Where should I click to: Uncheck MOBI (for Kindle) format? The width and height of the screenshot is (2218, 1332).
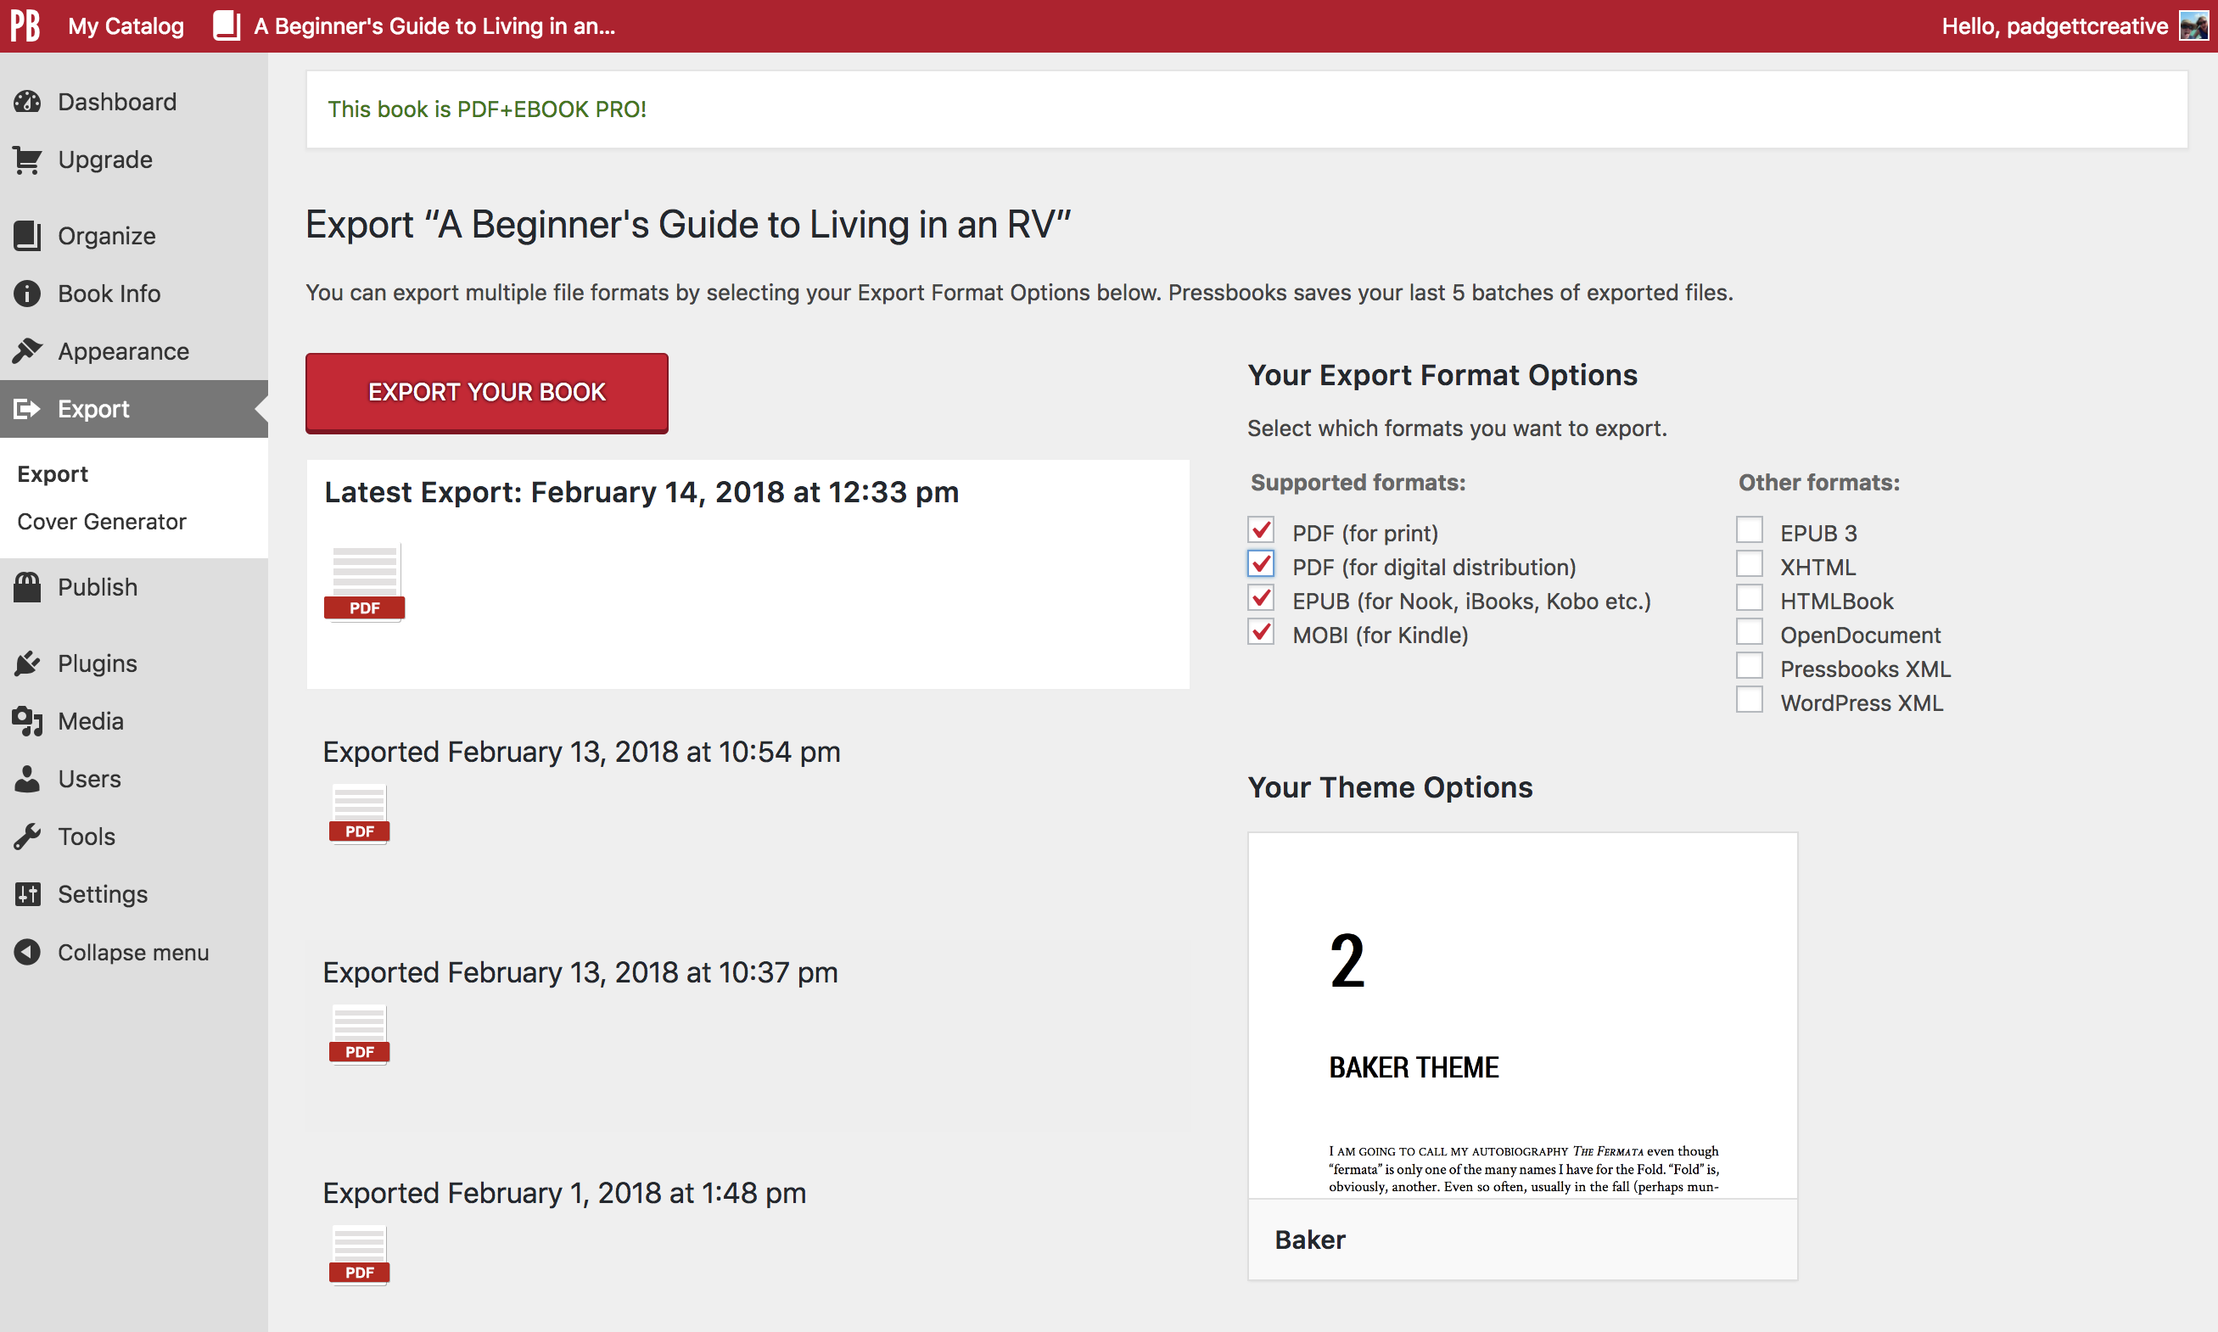pyautogui.click(x=1260, y=633)
